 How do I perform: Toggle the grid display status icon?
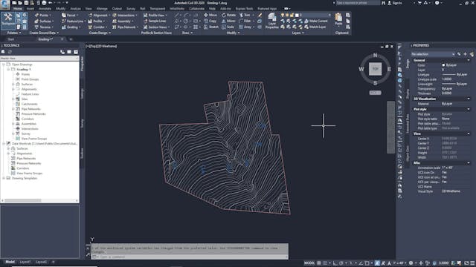(x=319, y=263)
